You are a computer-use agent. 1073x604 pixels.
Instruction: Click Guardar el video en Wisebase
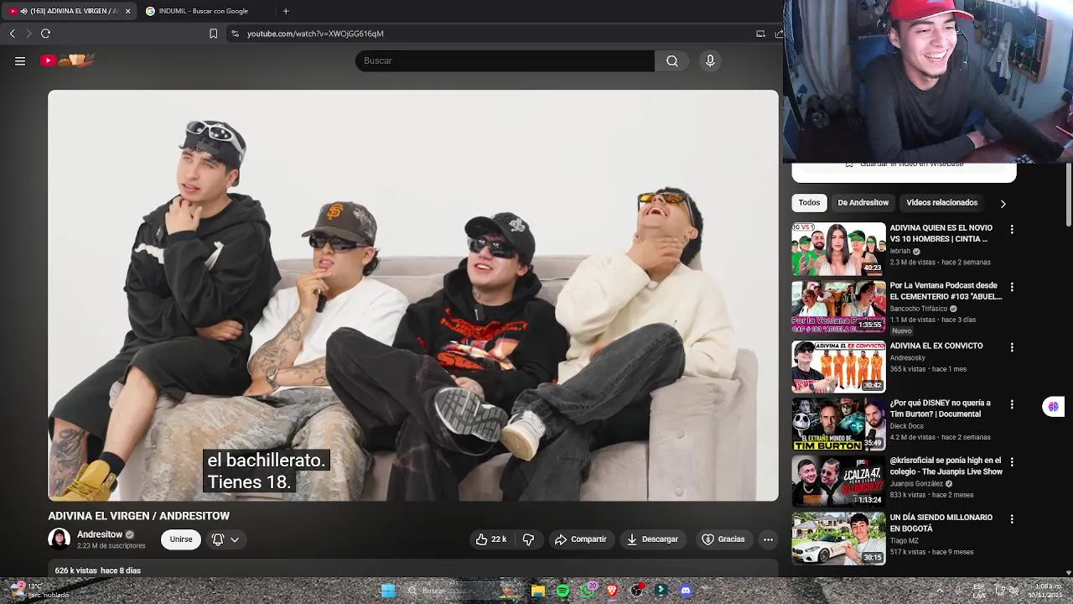pos(904,165)
